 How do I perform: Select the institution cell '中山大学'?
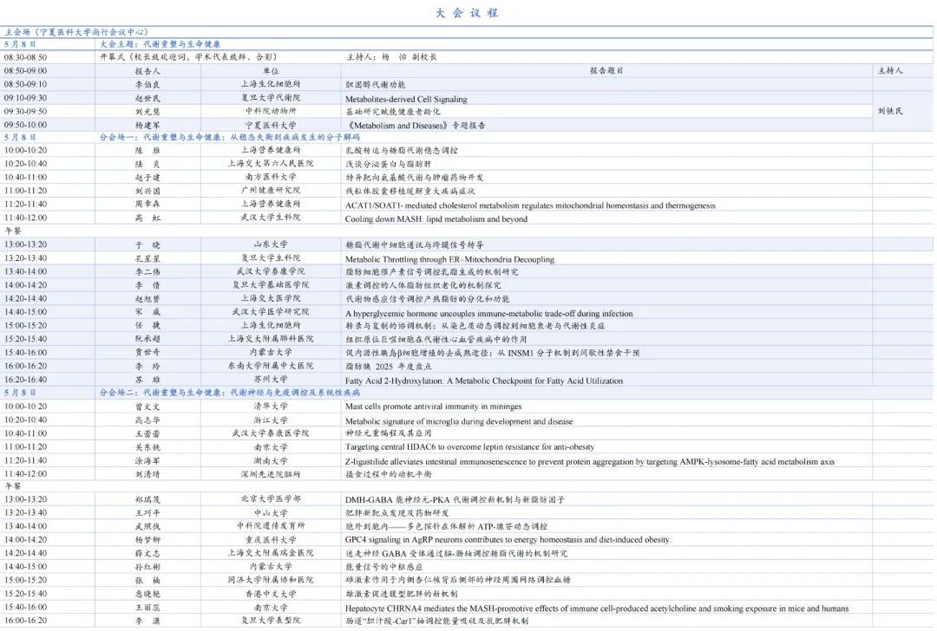271,513
